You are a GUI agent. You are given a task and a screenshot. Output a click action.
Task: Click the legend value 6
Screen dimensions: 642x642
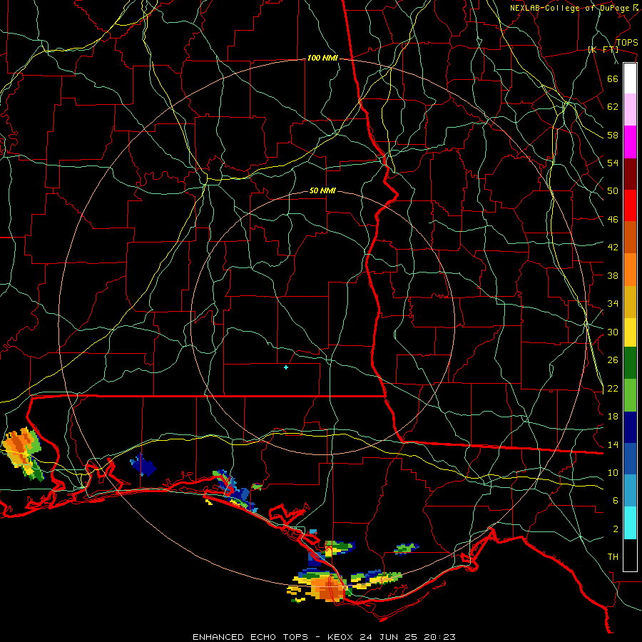point(615,501)
